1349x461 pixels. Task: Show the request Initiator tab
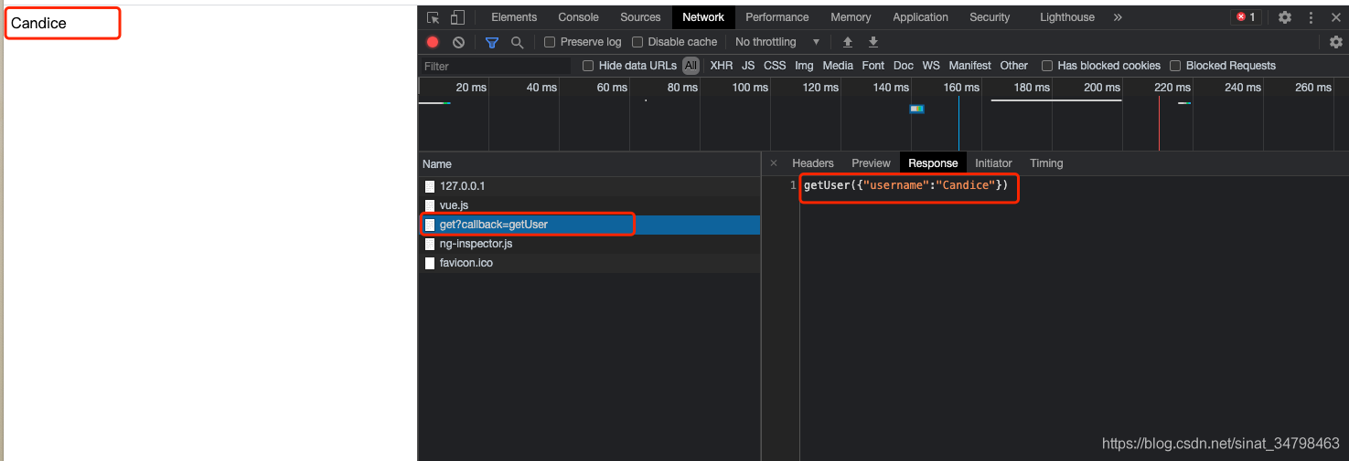click(993, 163)
